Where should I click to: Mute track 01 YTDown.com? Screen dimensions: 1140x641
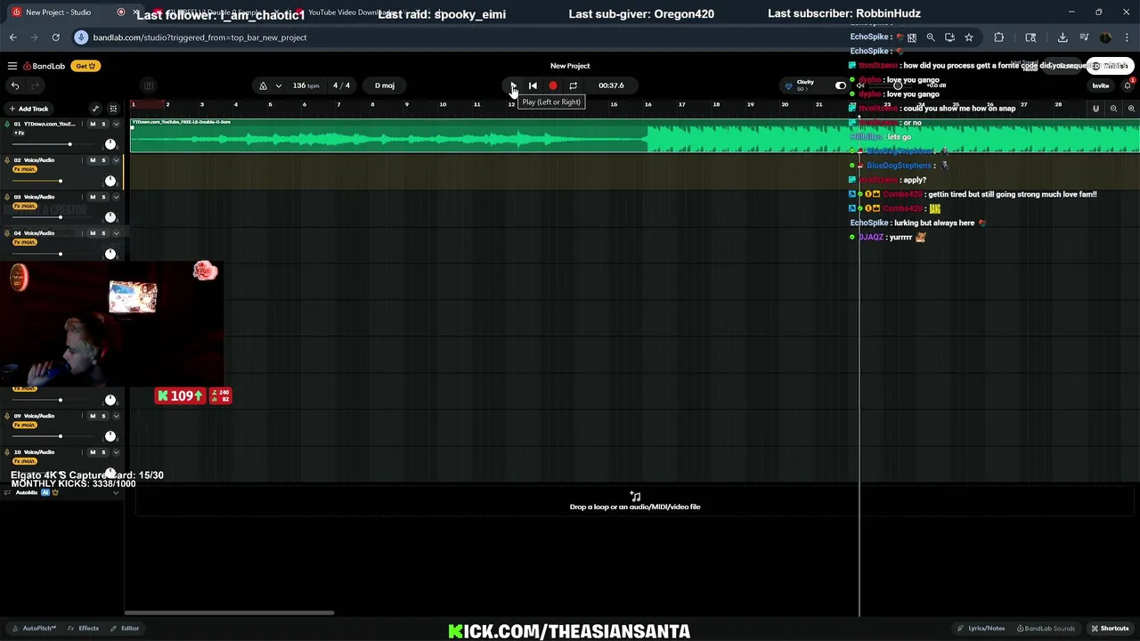93,124
